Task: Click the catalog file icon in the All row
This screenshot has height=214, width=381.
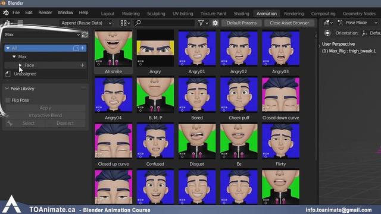Action: (x=76, y=48)
